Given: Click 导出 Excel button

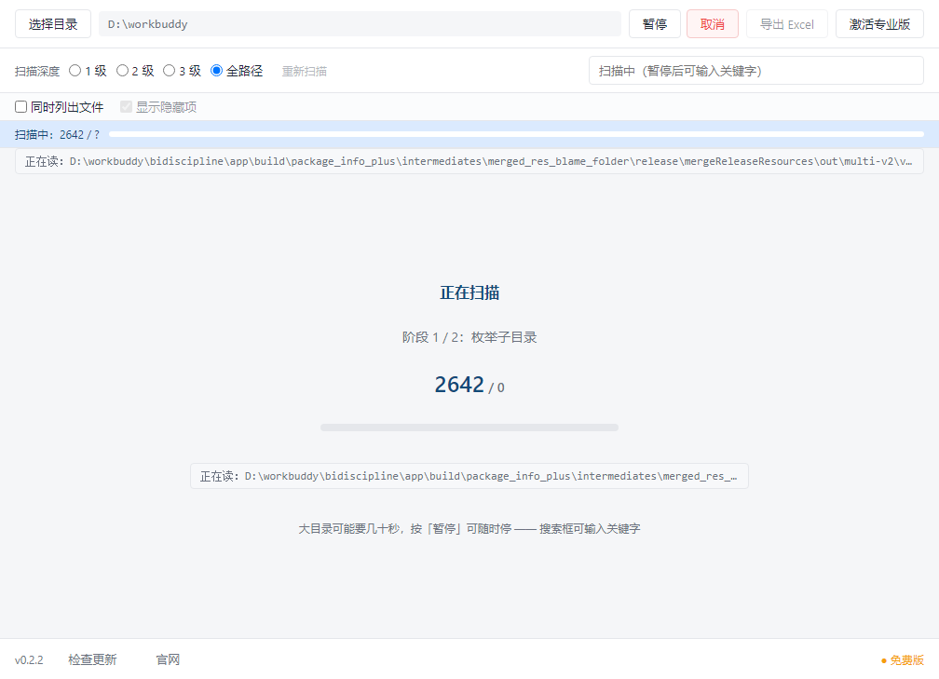Looking at the screenshot, I should click(787, 24).
